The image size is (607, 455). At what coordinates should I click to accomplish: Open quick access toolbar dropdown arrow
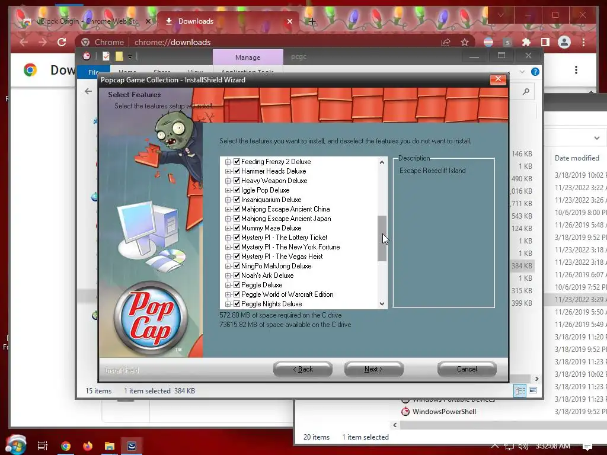130,57
